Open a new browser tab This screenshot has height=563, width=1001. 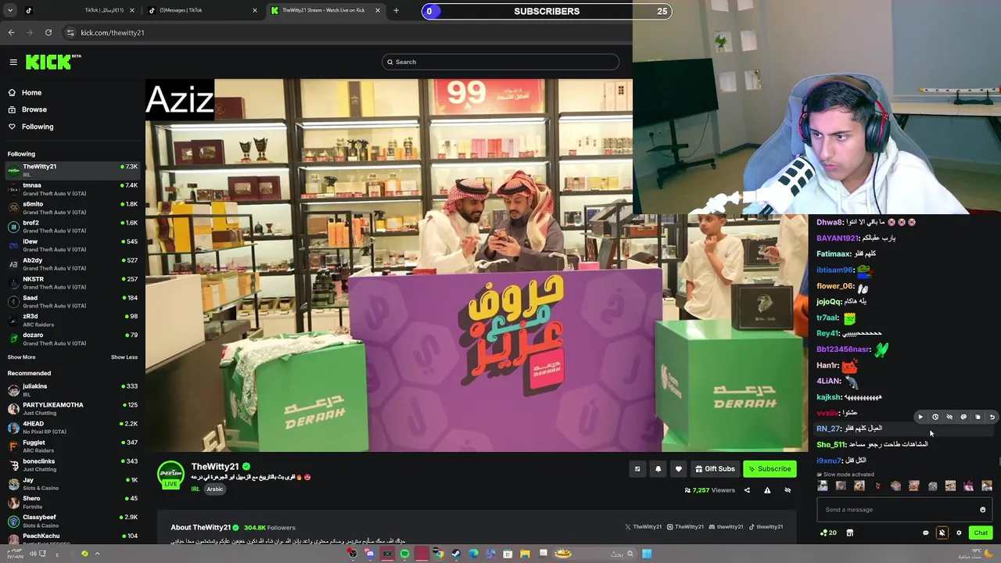396,10
